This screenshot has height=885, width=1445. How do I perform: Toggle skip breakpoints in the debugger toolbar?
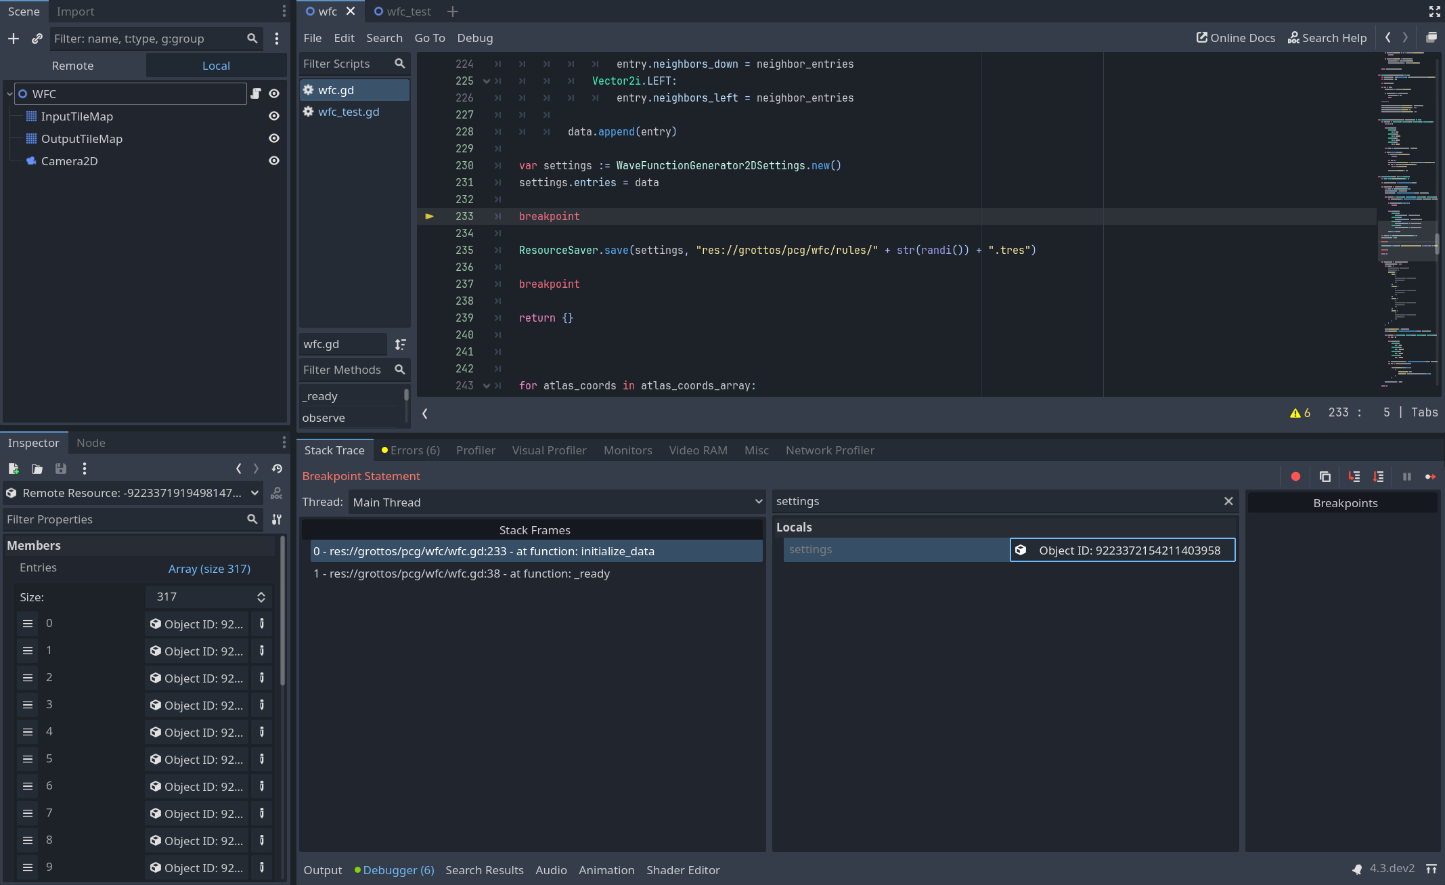pyautogui.click(x=1296, y=476)
